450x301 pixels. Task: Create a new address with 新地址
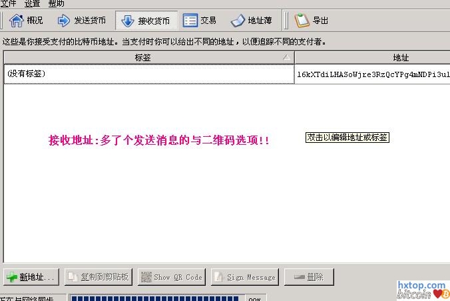click(31, 277)
